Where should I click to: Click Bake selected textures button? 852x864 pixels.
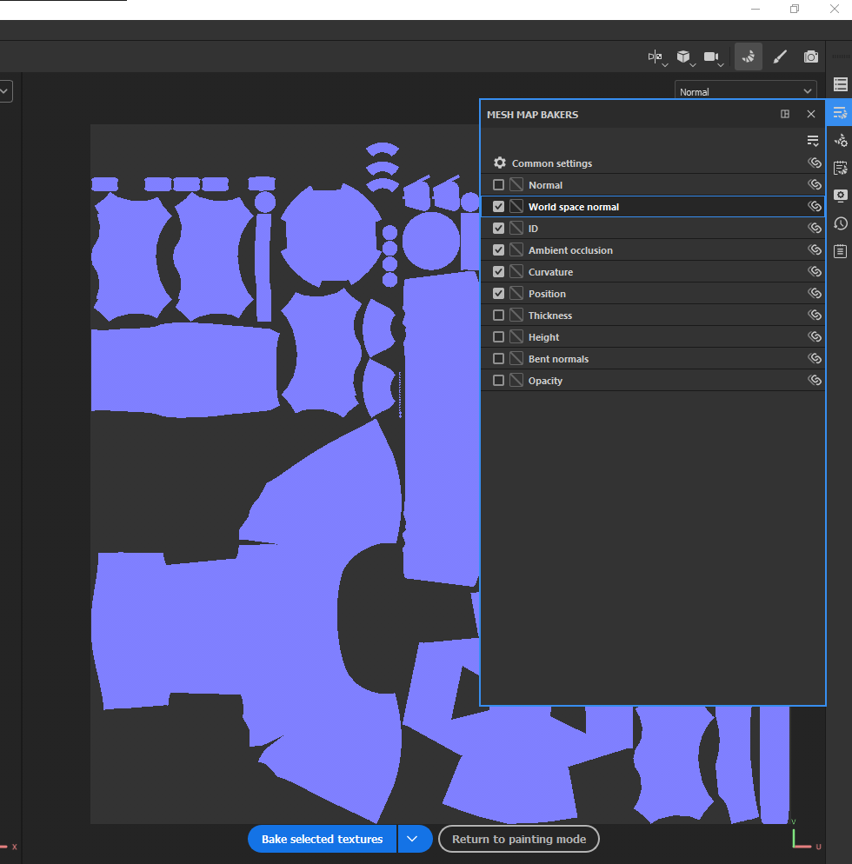[x=323, y=839]
